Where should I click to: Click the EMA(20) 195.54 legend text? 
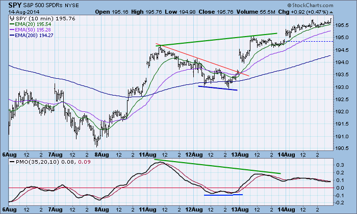pyautogui.click(x=33, y=24)
